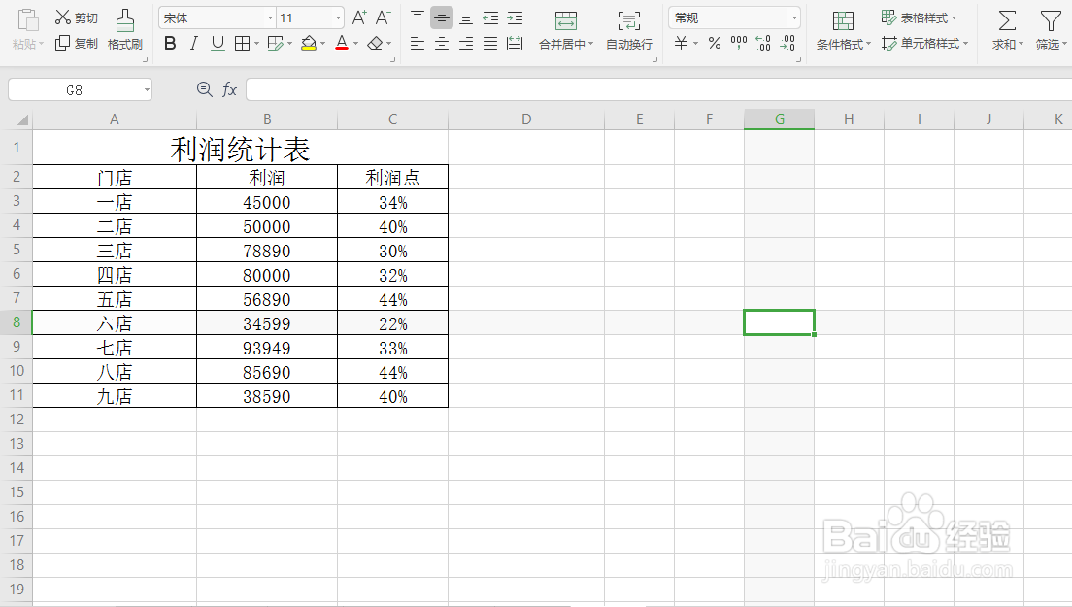Click the header cell 门店

(115, 178)
